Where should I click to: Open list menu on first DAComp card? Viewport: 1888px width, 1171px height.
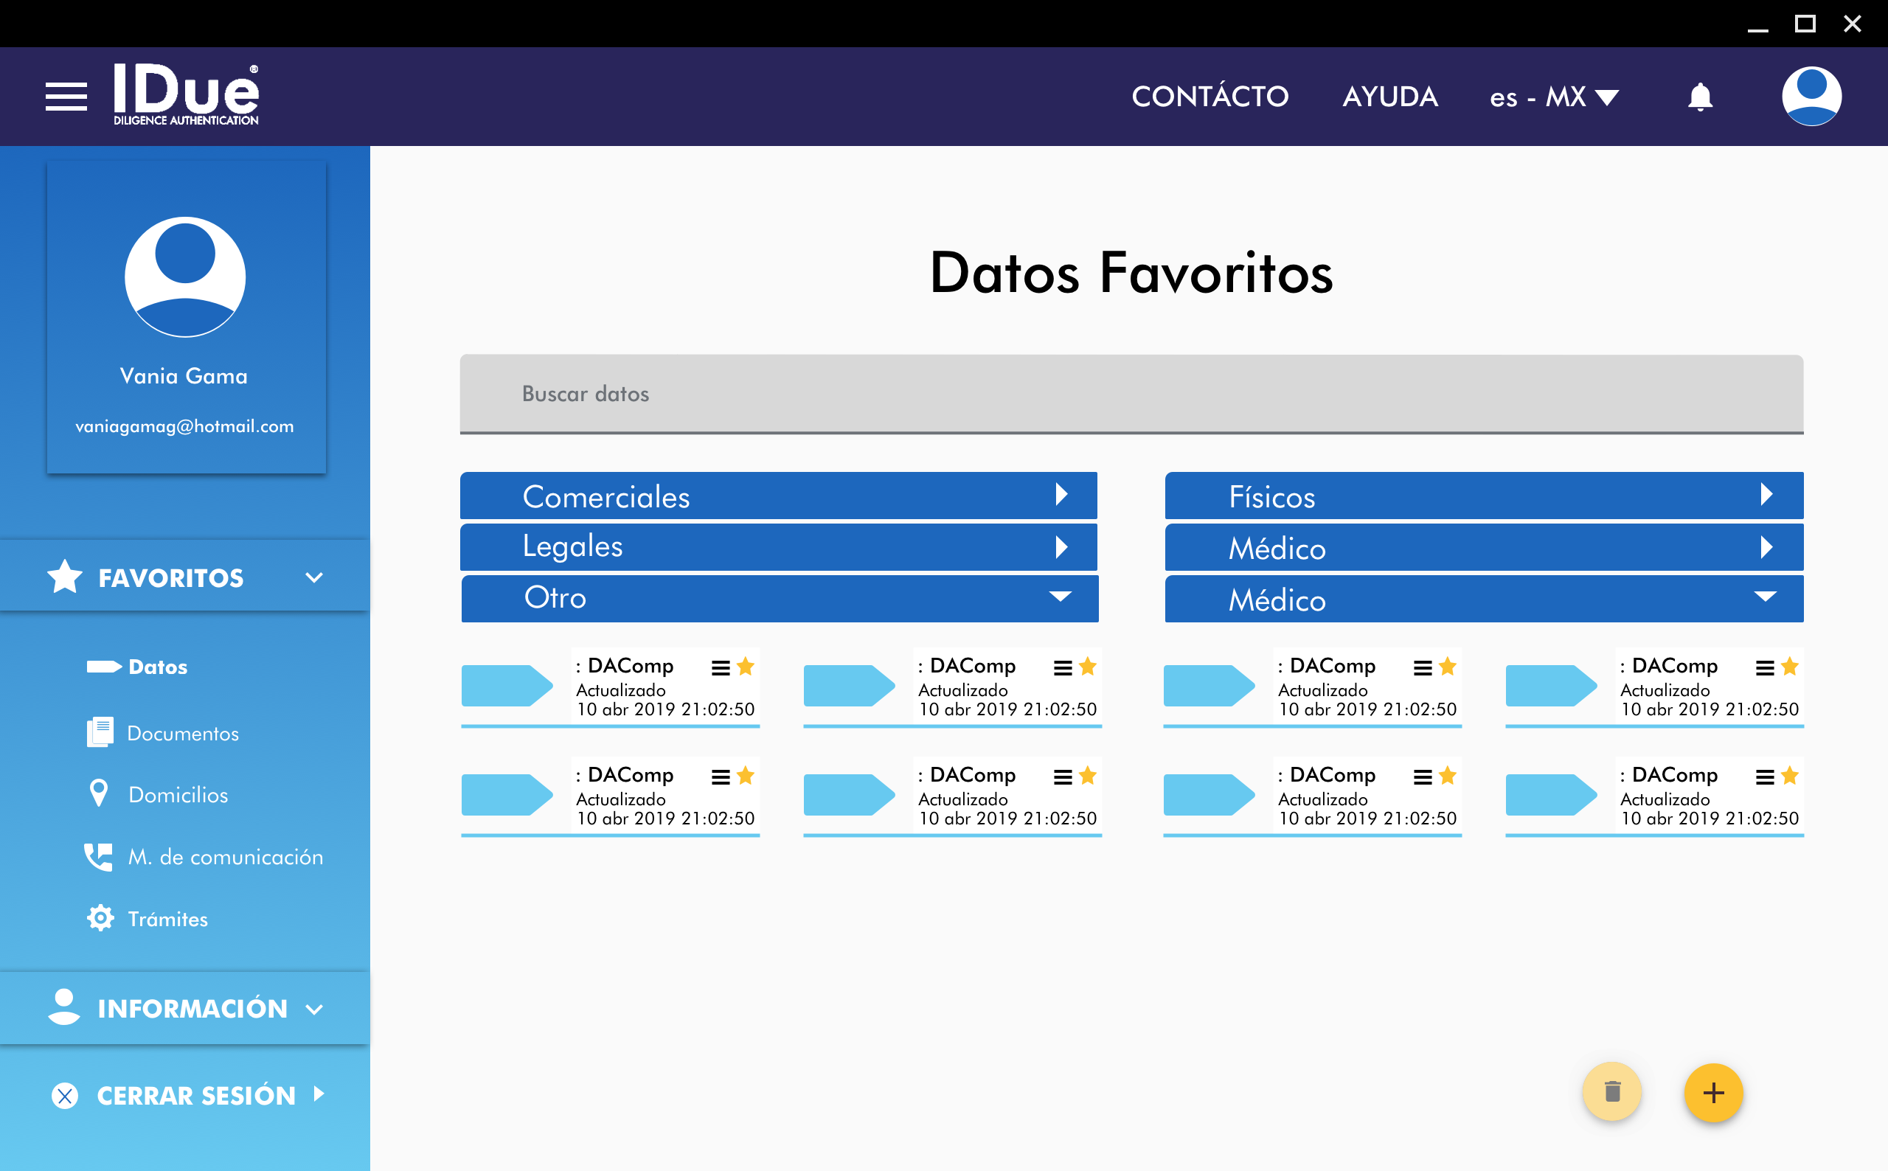point(721,667)
